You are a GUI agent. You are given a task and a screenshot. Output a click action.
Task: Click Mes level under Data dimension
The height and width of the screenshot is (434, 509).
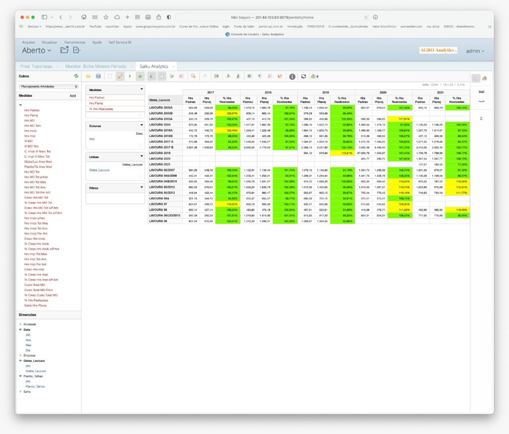(x=28, y=345)
